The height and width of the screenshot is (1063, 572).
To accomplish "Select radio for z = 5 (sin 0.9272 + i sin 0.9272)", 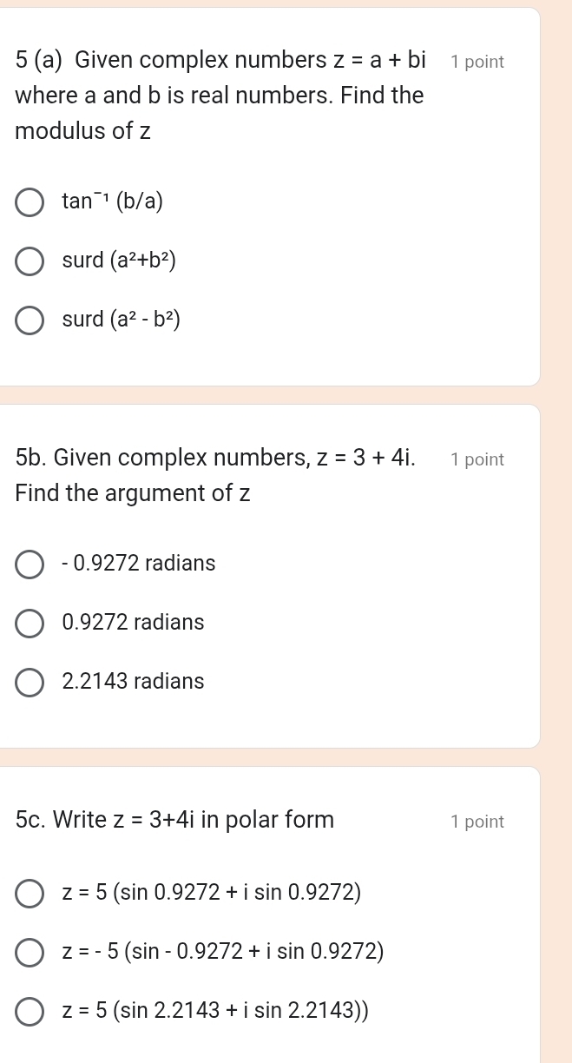I will tap(30, 892).
